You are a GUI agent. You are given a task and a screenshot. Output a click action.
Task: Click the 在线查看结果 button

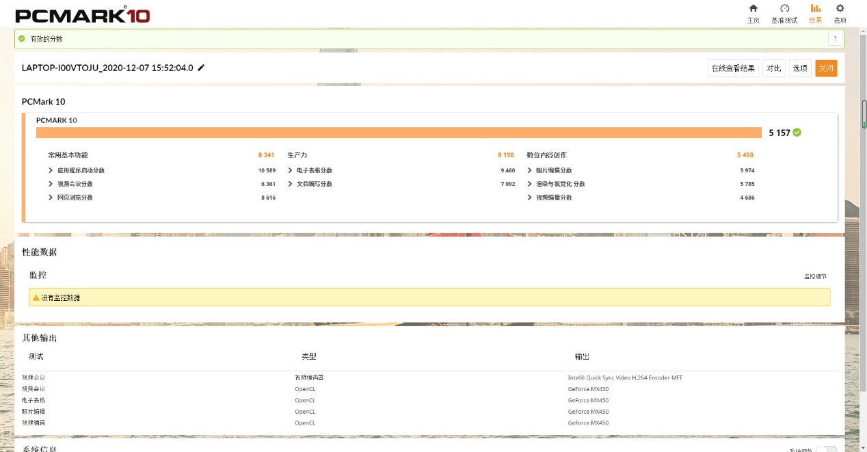point(732,68)
